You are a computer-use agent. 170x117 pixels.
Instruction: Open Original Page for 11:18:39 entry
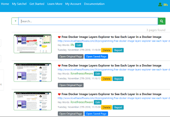pos(71,57)
